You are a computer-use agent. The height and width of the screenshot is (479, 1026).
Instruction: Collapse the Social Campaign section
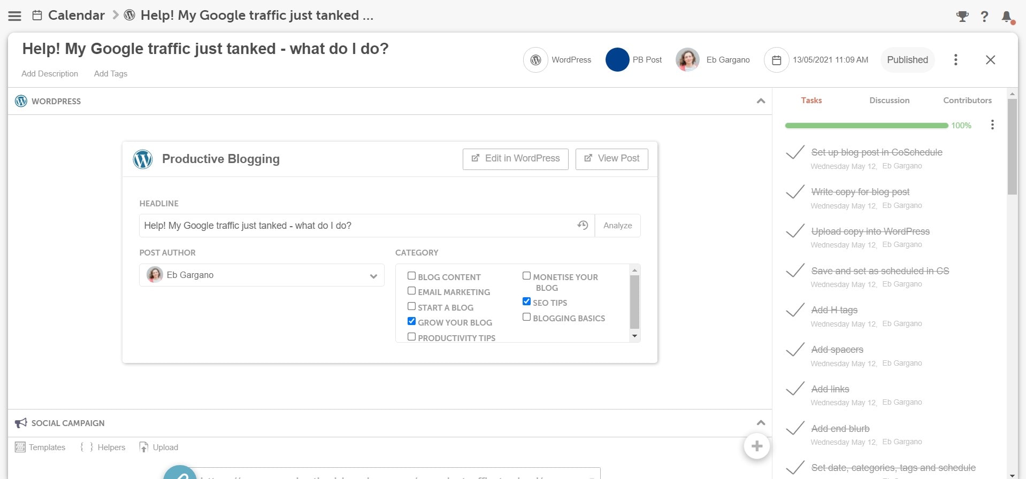(x=761, y=423)
